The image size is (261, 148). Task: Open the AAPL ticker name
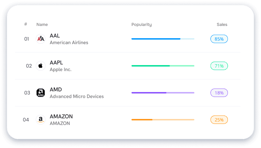(56, 63)
